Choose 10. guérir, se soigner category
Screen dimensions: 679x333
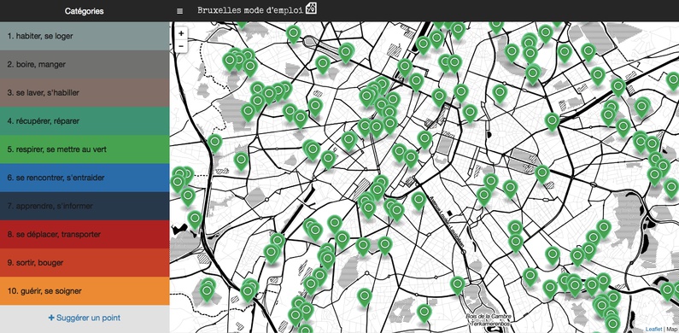[x=85, y=291]
